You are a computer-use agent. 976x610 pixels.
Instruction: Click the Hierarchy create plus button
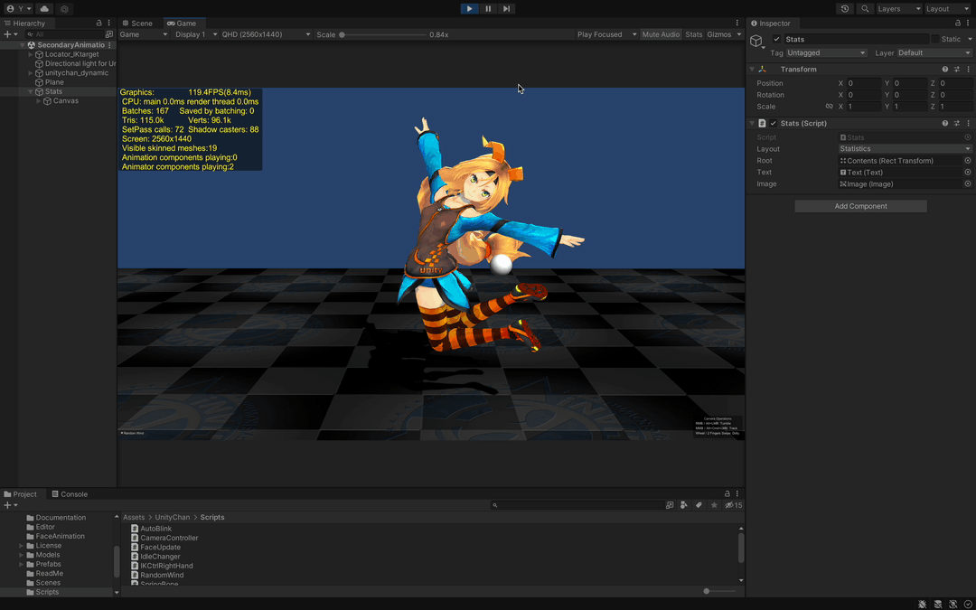(x=10, y=34)
